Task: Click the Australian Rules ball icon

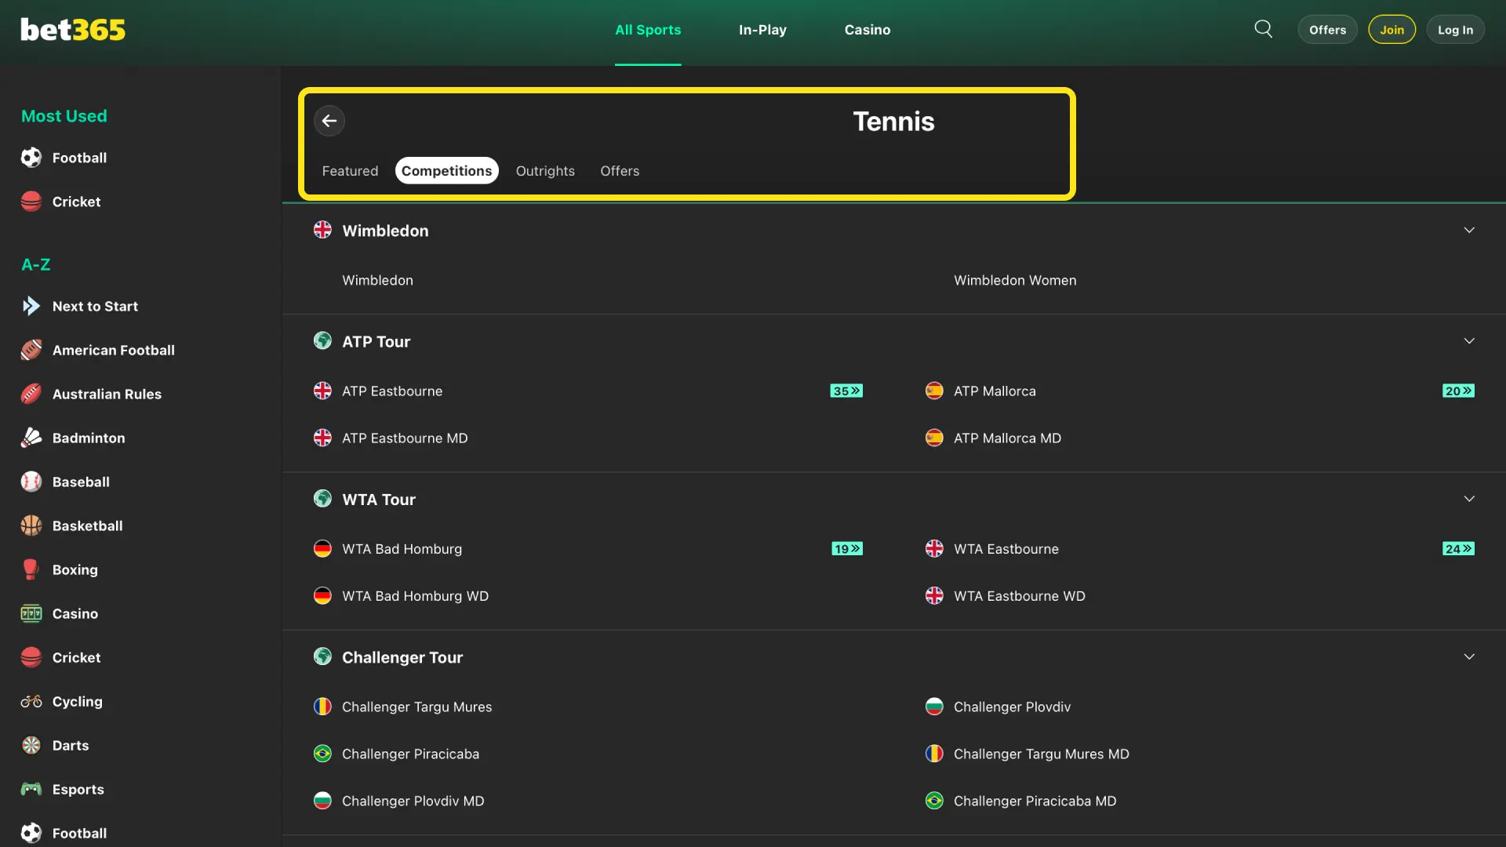Action: 31,394
